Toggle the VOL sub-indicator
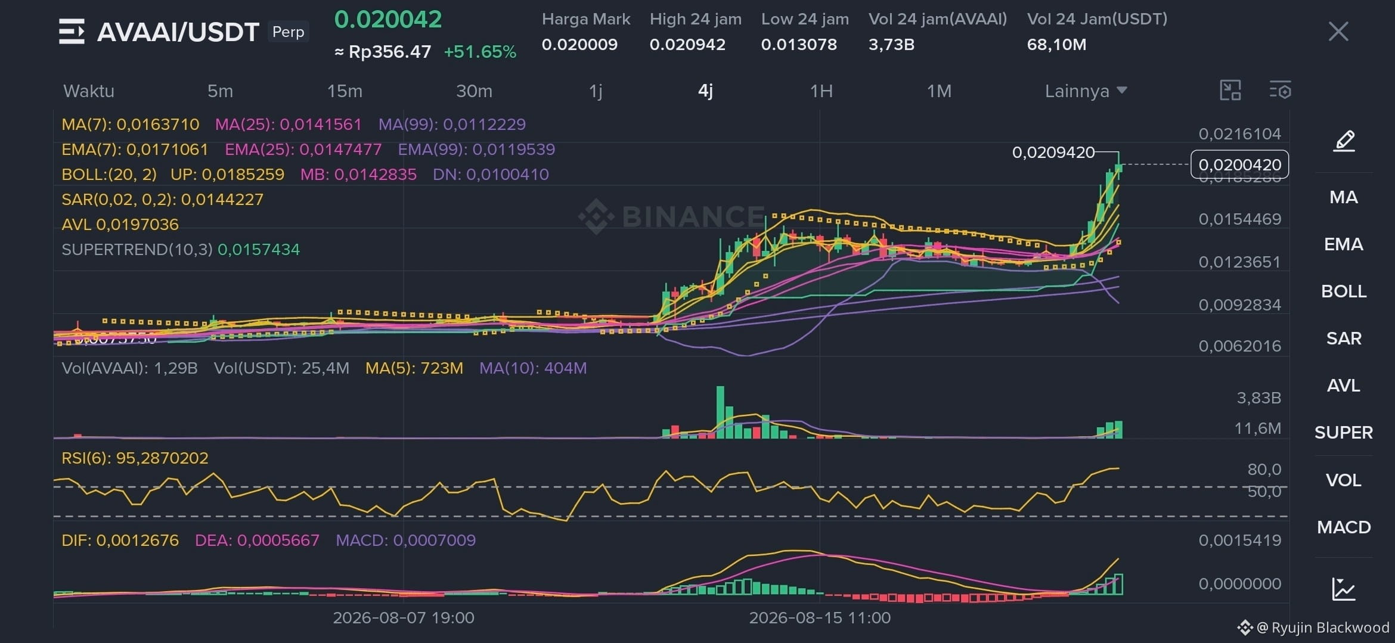The height and width of the screenshot is (643, 1395). click(1344, 480)
